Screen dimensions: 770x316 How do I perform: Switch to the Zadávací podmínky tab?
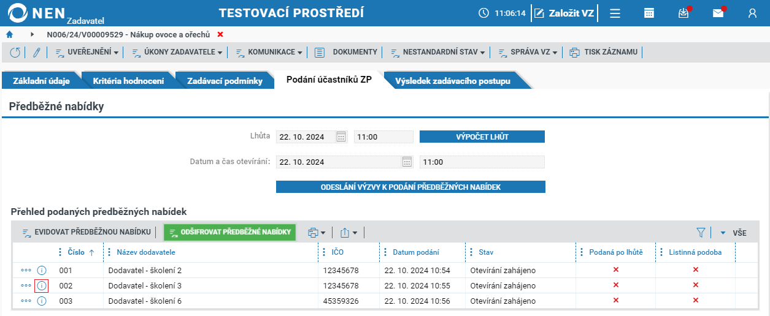[x=225, y=81]
